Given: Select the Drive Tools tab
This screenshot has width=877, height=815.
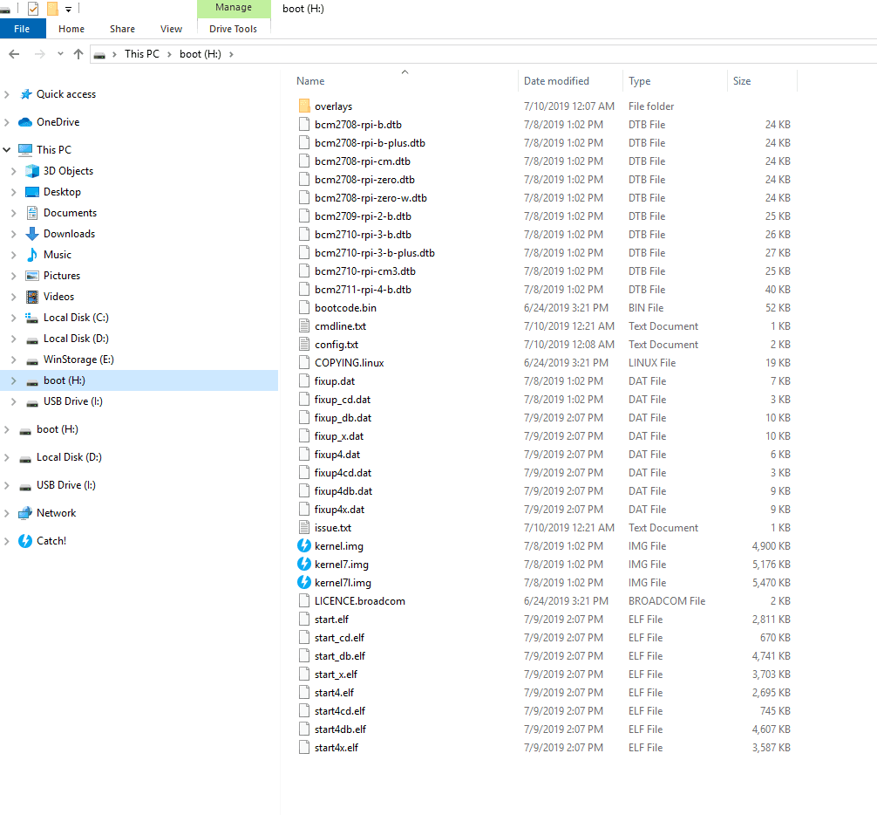Looking at the screenshot, I should 234,29.
